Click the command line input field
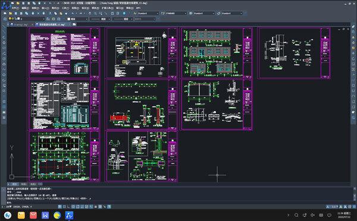The image size is (357, 221). tap(180, 202)
